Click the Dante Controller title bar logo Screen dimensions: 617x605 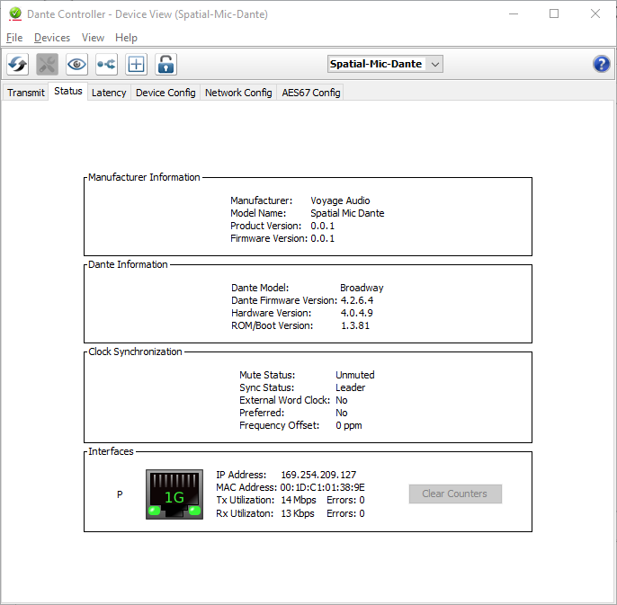(15, 13)
